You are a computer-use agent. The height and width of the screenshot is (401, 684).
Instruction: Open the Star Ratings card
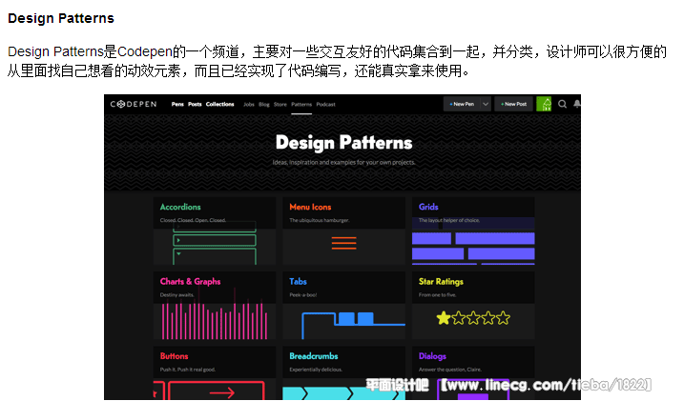coord(473,306)
